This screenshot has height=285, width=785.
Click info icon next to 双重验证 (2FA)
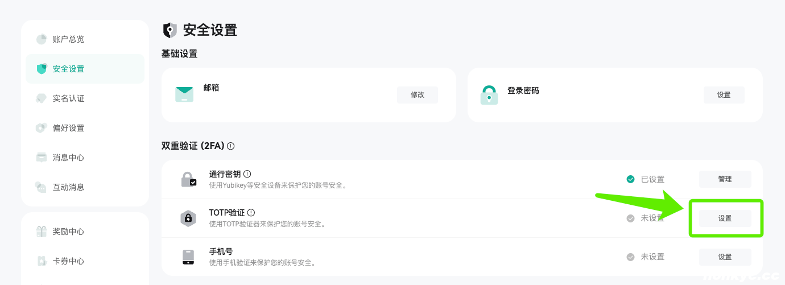[230, 146]
